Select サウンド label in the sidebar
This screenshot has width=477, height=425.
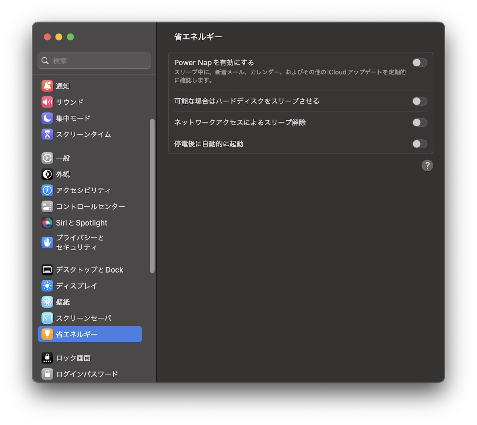point(70,102)
